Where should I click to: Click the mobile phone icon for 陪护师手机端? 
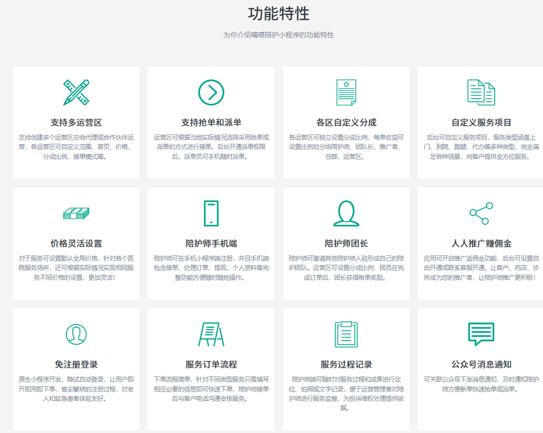coord(211,213)
